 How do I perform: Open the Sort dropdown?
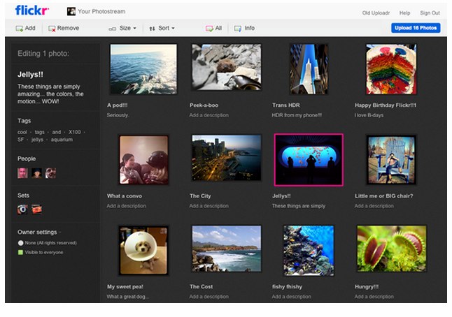click(163, 29)
